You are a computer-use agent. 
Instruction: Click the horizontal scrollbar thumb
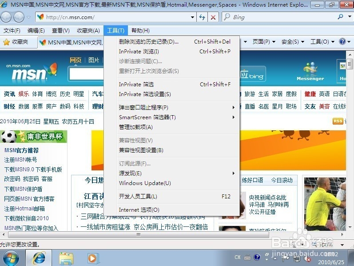tap(139, 234)
